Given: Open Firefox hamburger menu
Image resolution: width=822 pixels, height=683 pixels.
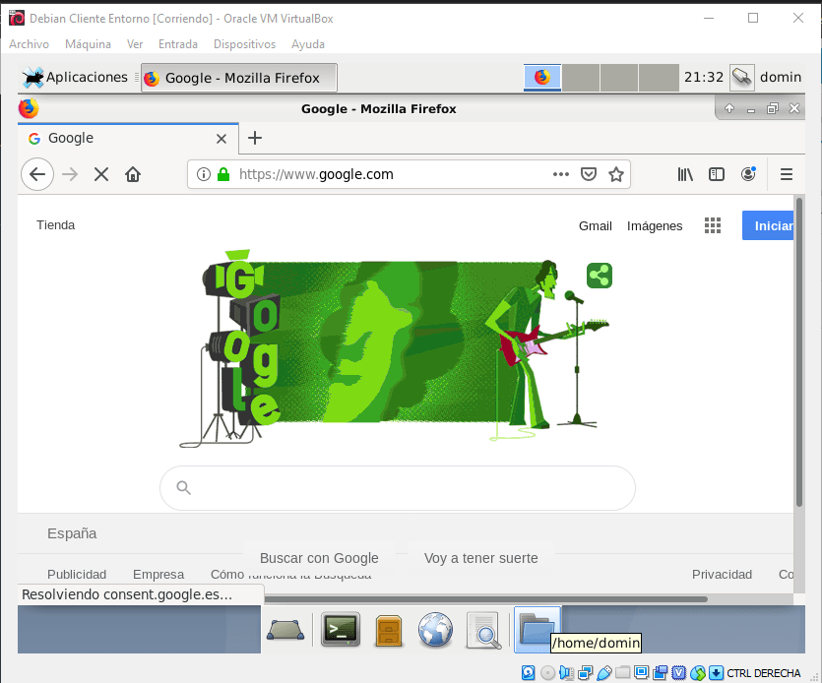Looking at the screenshot, I should point(786,174).
